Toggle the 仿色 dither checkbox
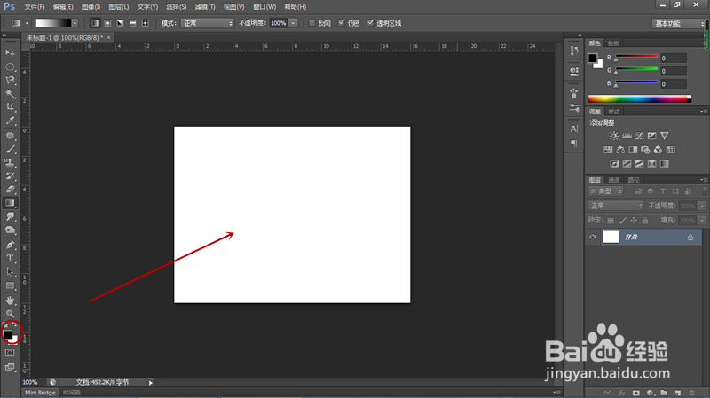 pos(342,23)
